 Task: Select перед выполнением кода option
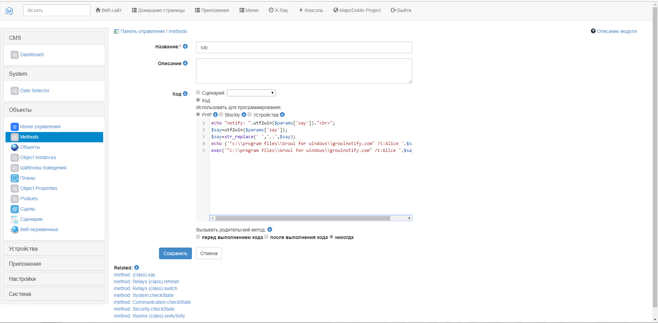coord(198,237)
